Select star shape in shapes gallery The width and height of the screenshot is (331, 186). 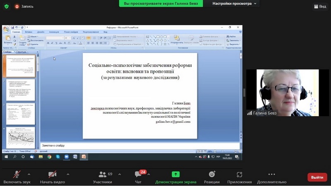tap(165, 44)
